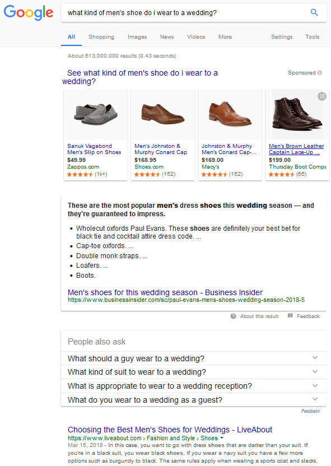Click the Thursday Boot star rating
Image resolution: width=331 pixels, height=466 pixels.
tap(281, 174)
